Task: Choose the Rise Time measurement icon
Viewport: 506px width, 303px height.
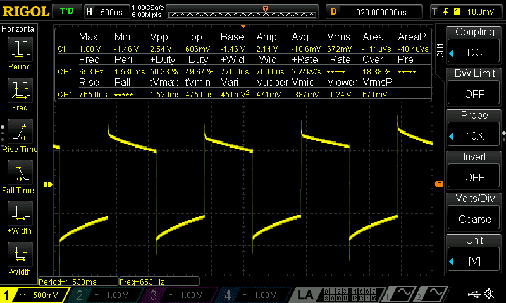Action: click(x=20, y=134)
